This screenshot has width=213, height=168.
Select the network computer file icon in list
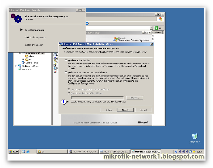pos(55,58)
